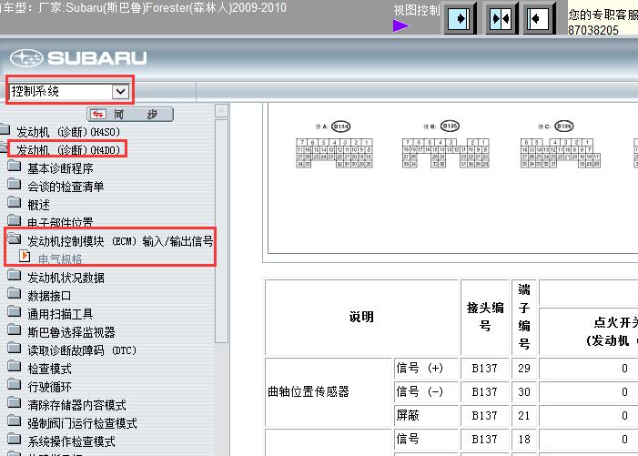Click the Subaru logo in the header
The width and height of the screenshot is (638, 456).
[78, 58]
